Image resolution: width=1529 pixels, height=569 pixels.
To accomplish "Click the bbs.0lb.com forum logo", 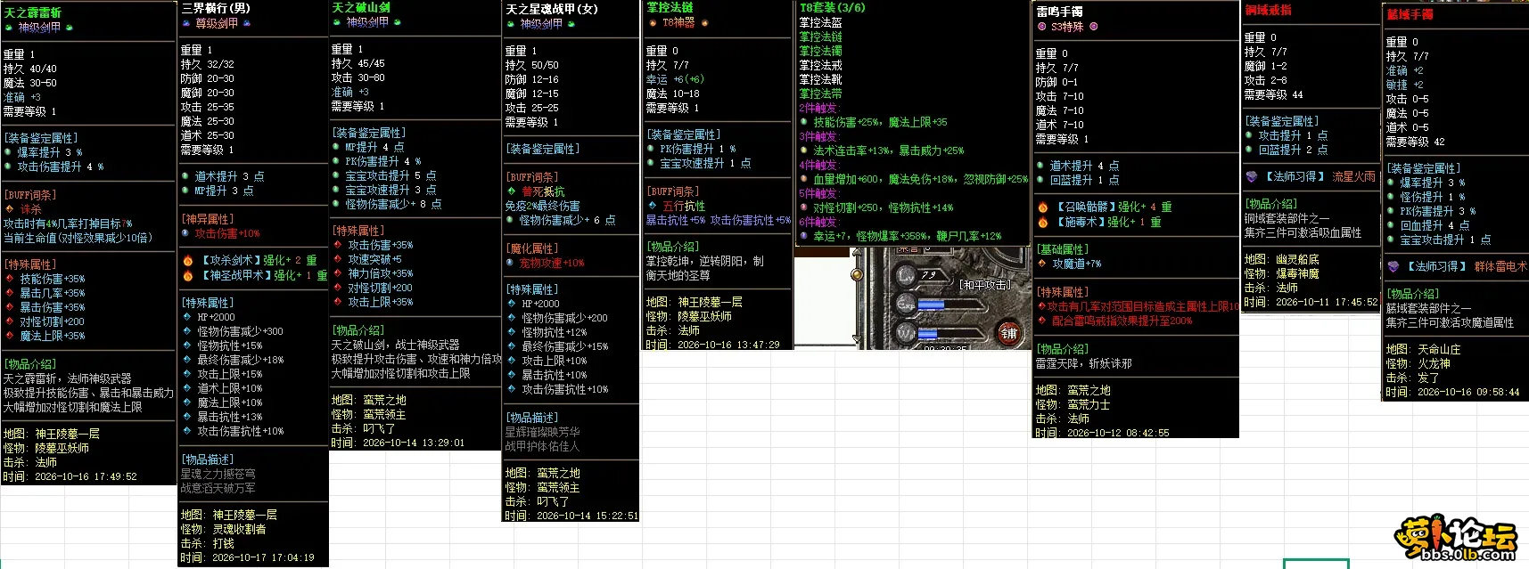I will pos(1455,540).
